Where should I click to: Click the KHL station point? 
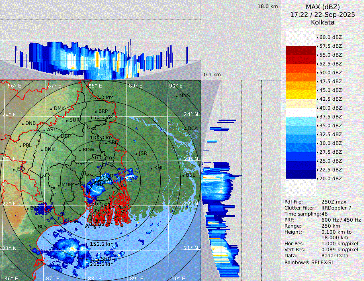152,168
